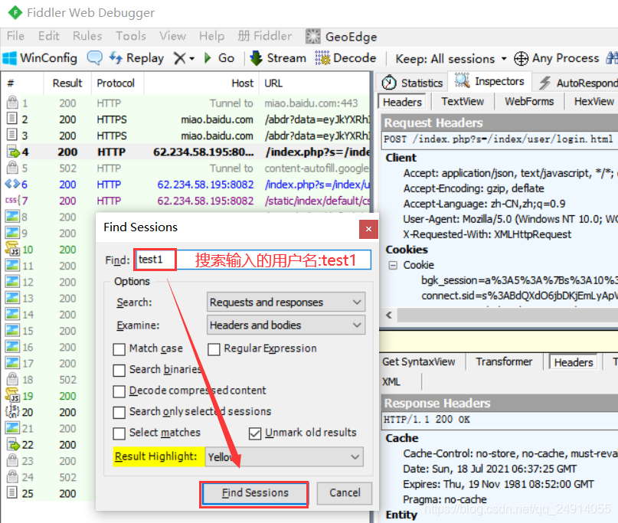Enable the Select matches checkbox
Screen dimensions: 618x523
(119, 433)
